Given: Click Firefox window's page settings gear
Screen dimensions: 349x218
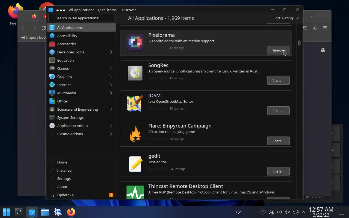Looking at the screenshot, I should point(323,50).
